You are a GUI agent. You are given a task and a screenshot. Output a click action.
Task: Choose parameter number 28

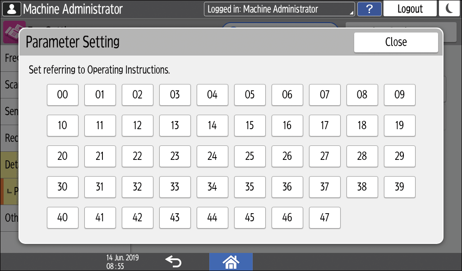click(x=362, y=156)
